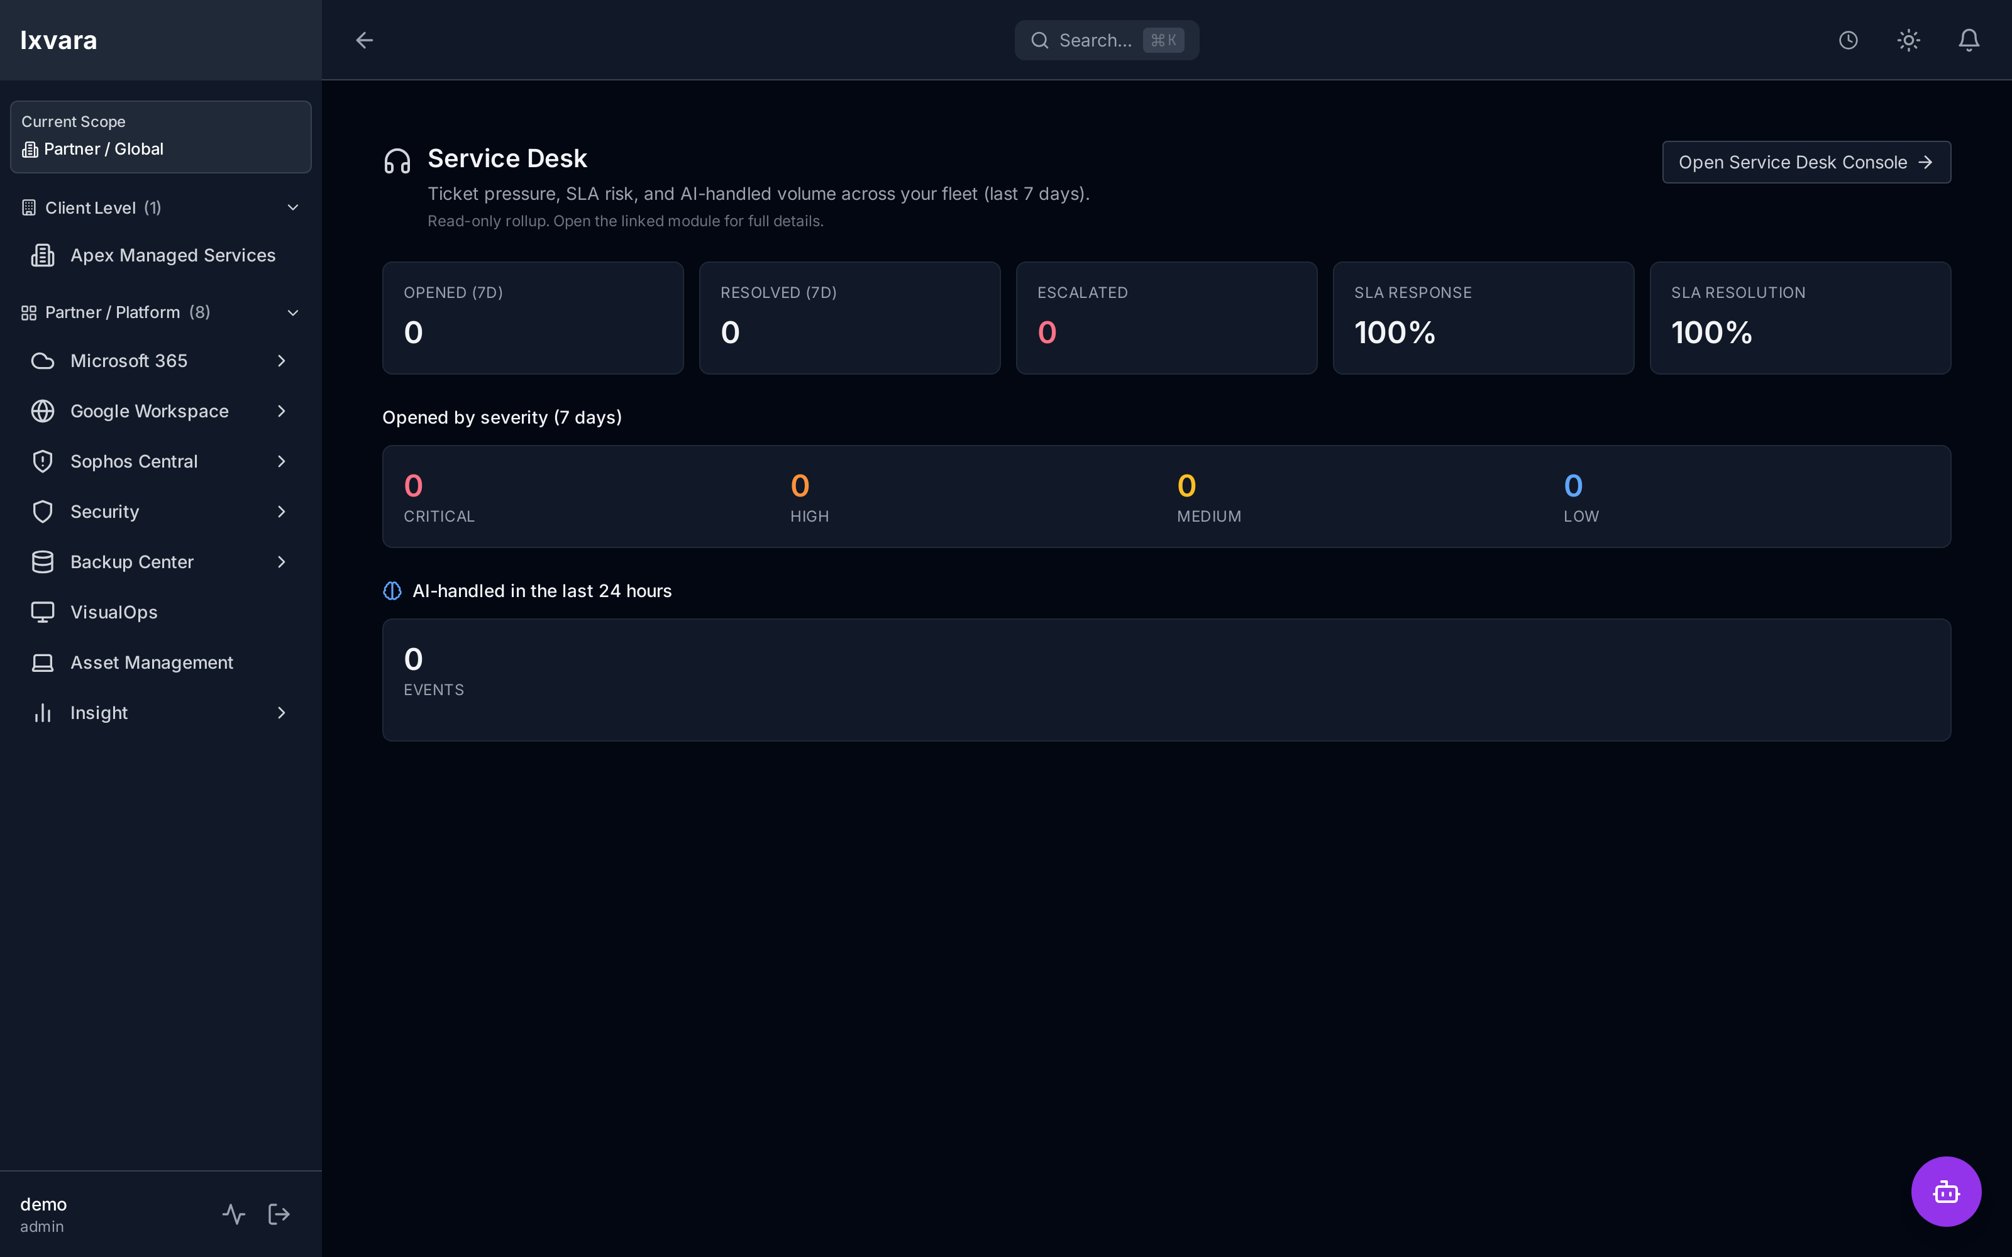The height and width of the screenshot is (1257, 2012).
Task: Open notifications bell
Action: point(1968,40)
